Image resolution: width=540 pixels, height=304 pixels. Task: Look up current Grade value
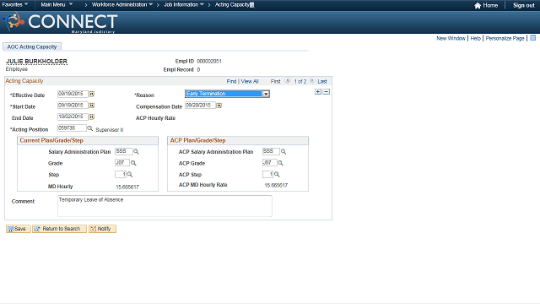(133, 163)
